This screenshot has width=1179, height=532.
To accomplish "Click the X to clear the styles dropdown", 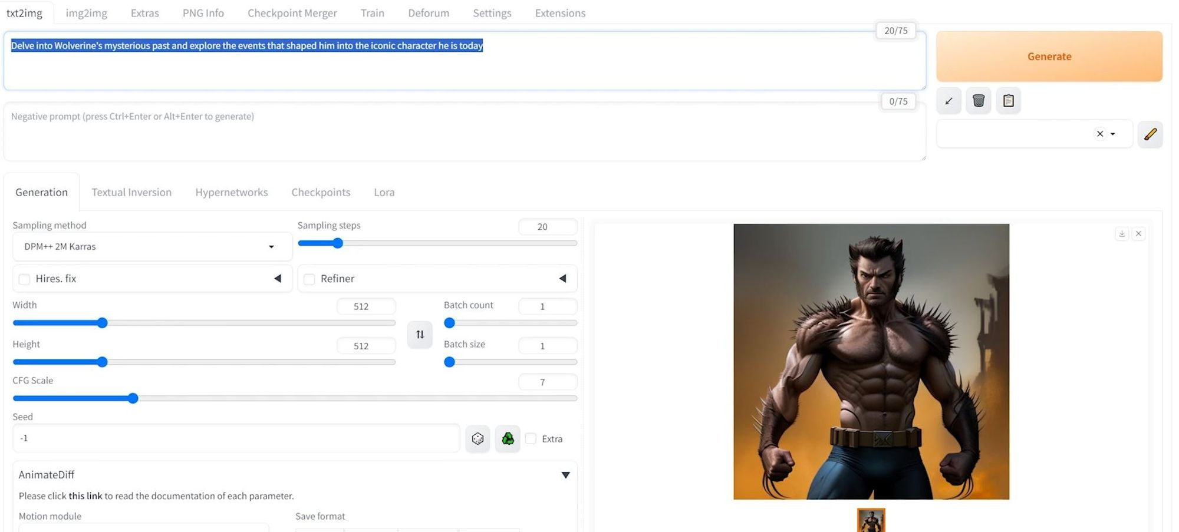I will pyautogui.click(x=1100, y=134).
